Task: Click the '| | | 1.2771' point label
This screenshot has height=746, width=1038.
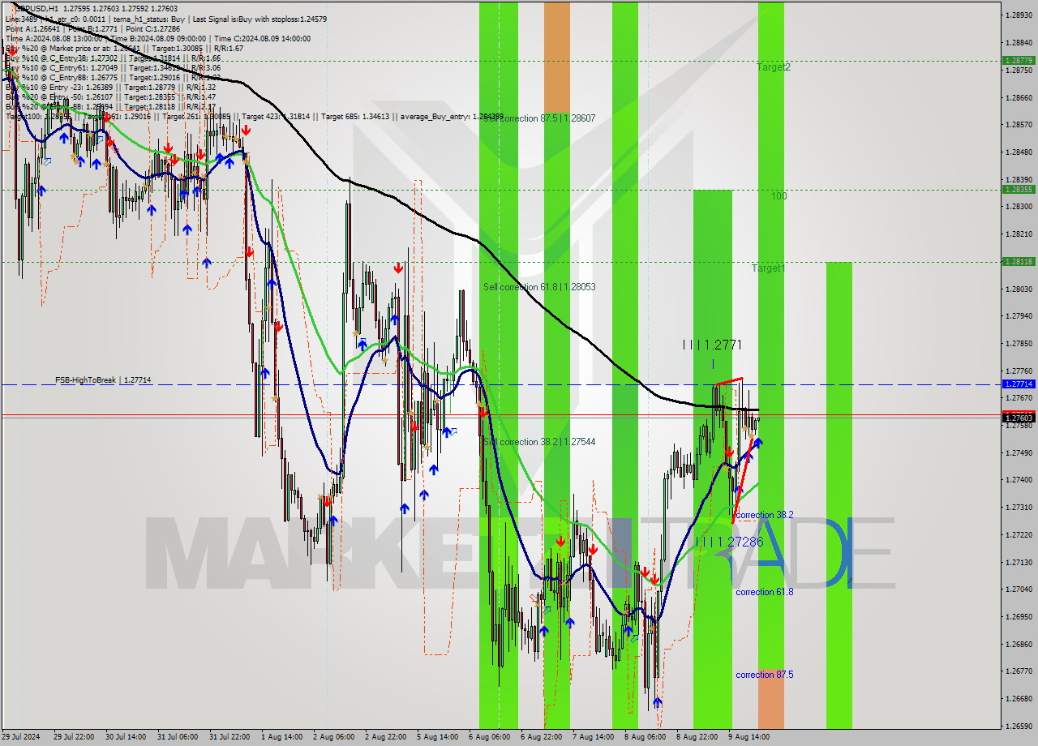Action: coord(712,345)
